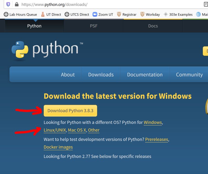The image size is (208, 174).
Task: Open the Linux/UNIX download link
Action: [54, 130]
